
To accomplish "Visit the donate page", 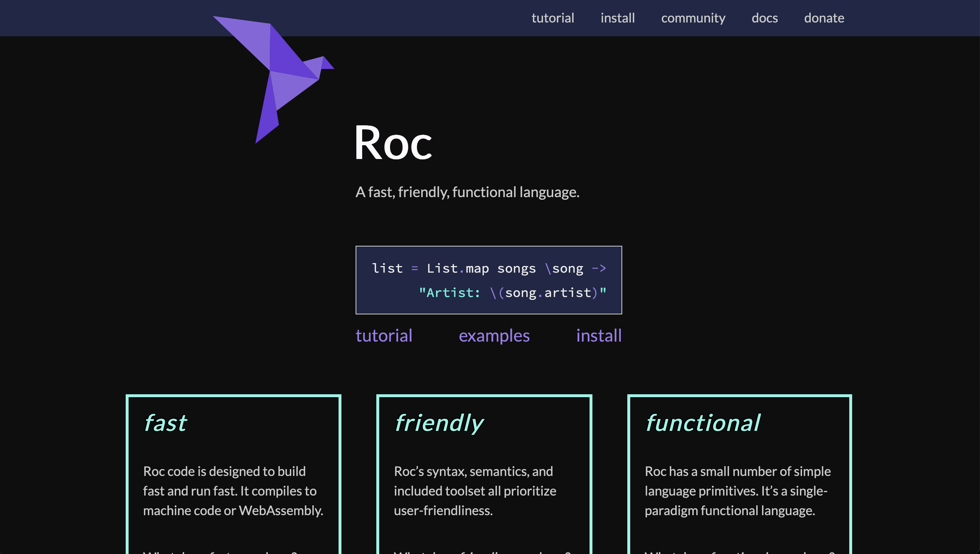I will pyautogui.click(x=824, y=18).
